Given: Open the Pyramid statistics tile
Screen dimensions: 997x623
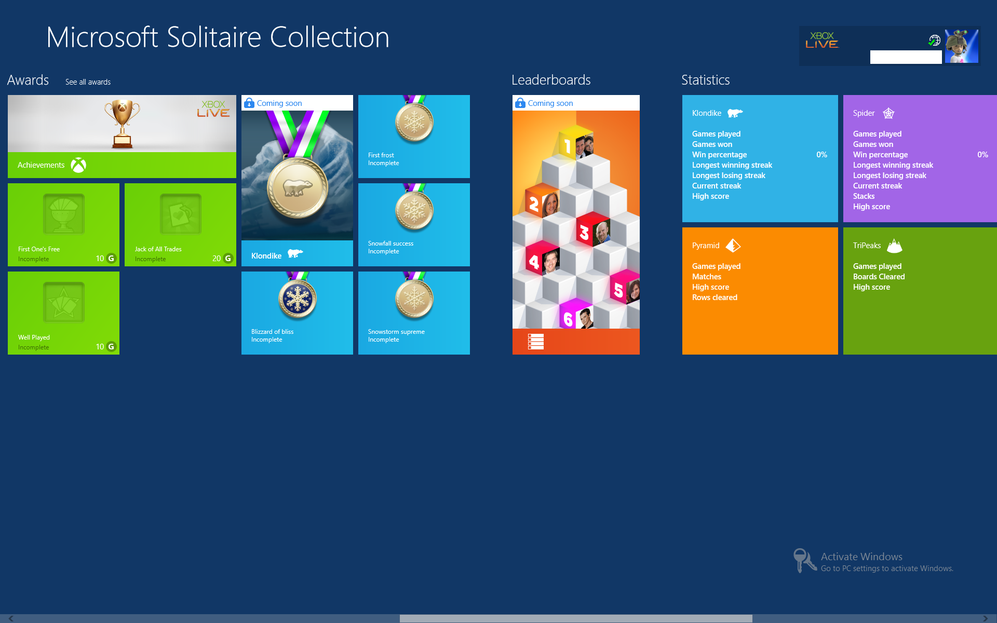Looking at the screenshot, I should click(760, 291).
